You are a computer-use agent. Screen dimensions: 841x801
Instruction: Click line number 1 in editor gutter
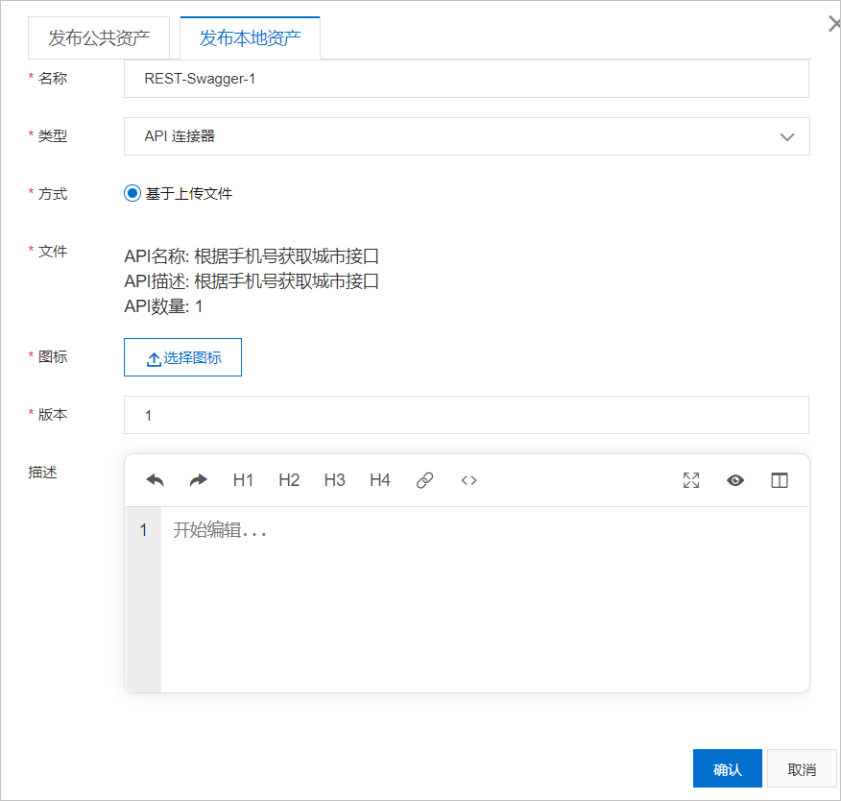coord(143,530)
